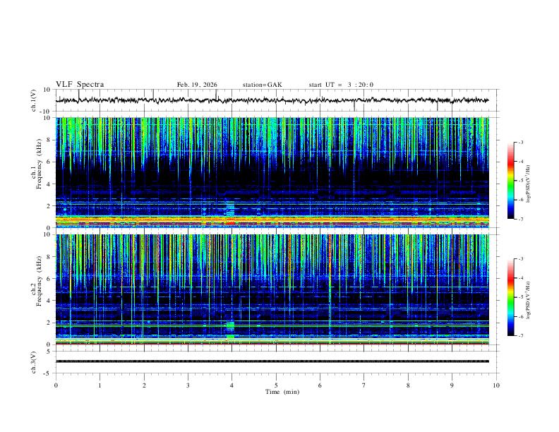This screenshot has height=432, width=559.
Task: Click the time axis tick label "8"
Action: tap(408, 385)
